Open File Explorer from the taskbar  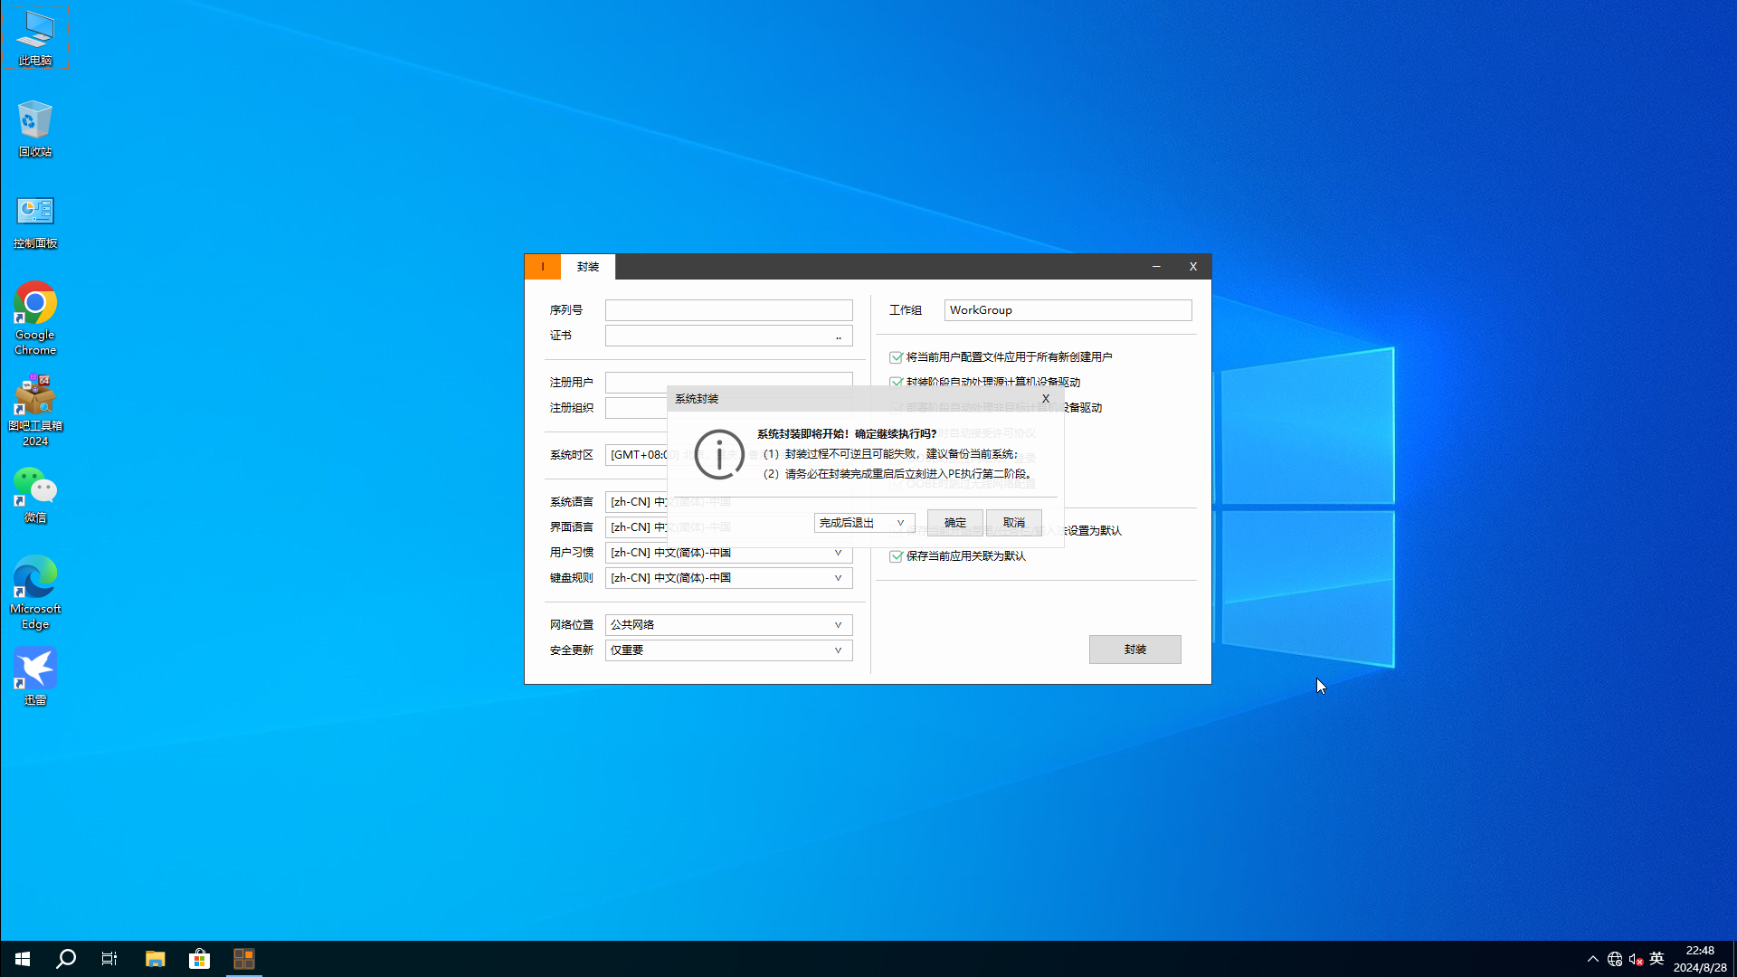156,959
